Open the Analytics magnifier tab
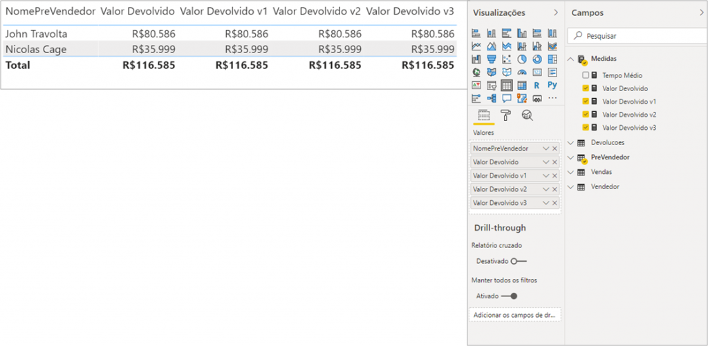 [527, 115]
